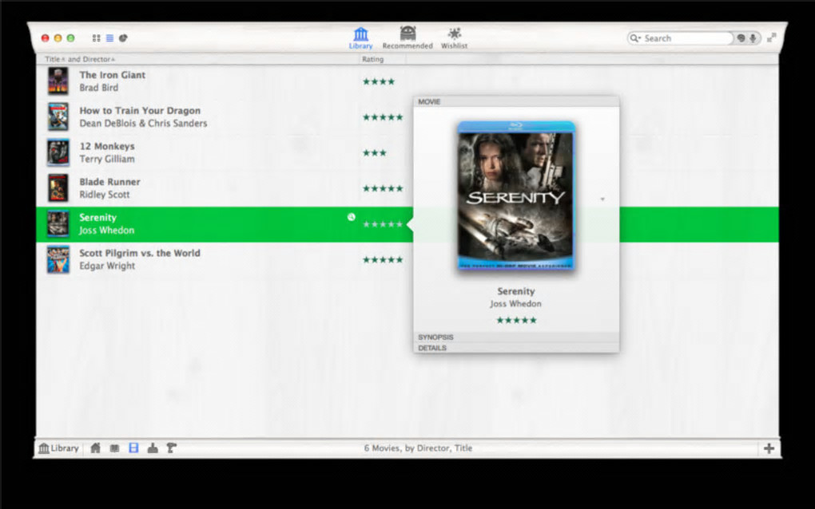Image resolution: width=815 pixels, height=509 pixels.
Task: Switch to grid cover view
Action: tap(96, 37)
